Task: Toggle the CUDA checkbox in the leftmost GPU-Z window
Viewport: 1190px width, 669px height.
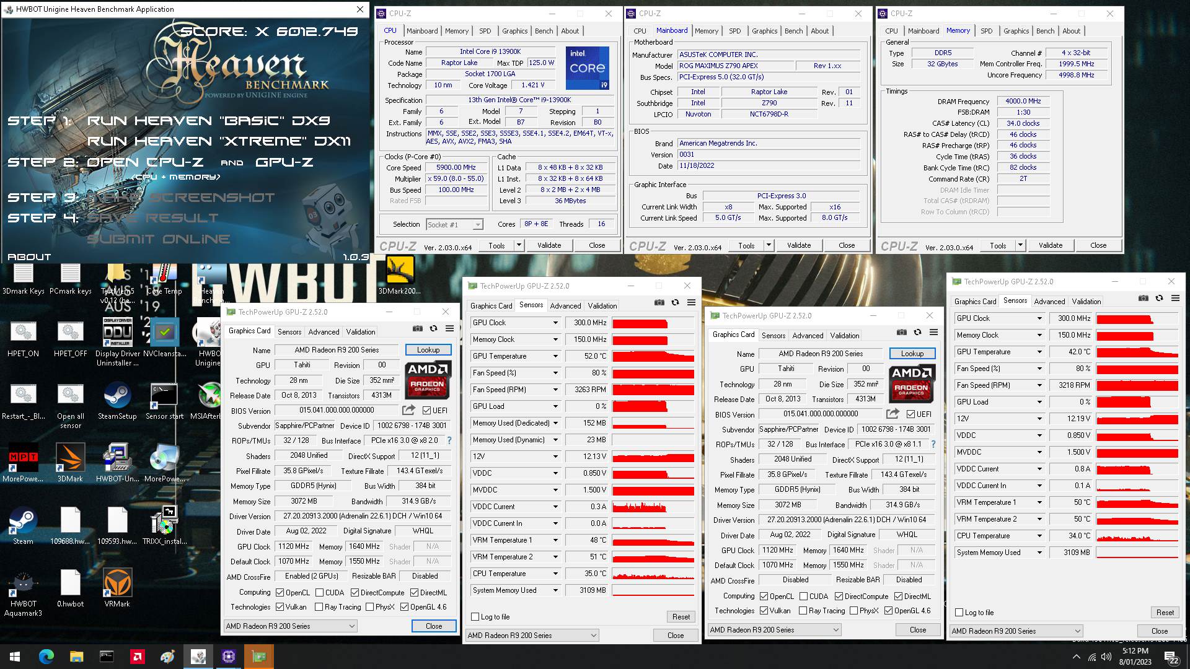Action: (x=319, y=593)
